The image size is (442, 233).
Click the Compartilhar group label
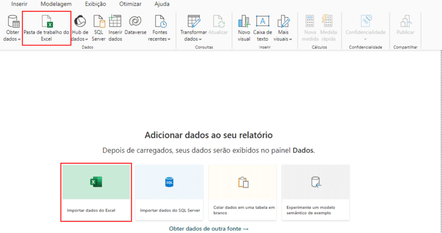click(406, 47)
